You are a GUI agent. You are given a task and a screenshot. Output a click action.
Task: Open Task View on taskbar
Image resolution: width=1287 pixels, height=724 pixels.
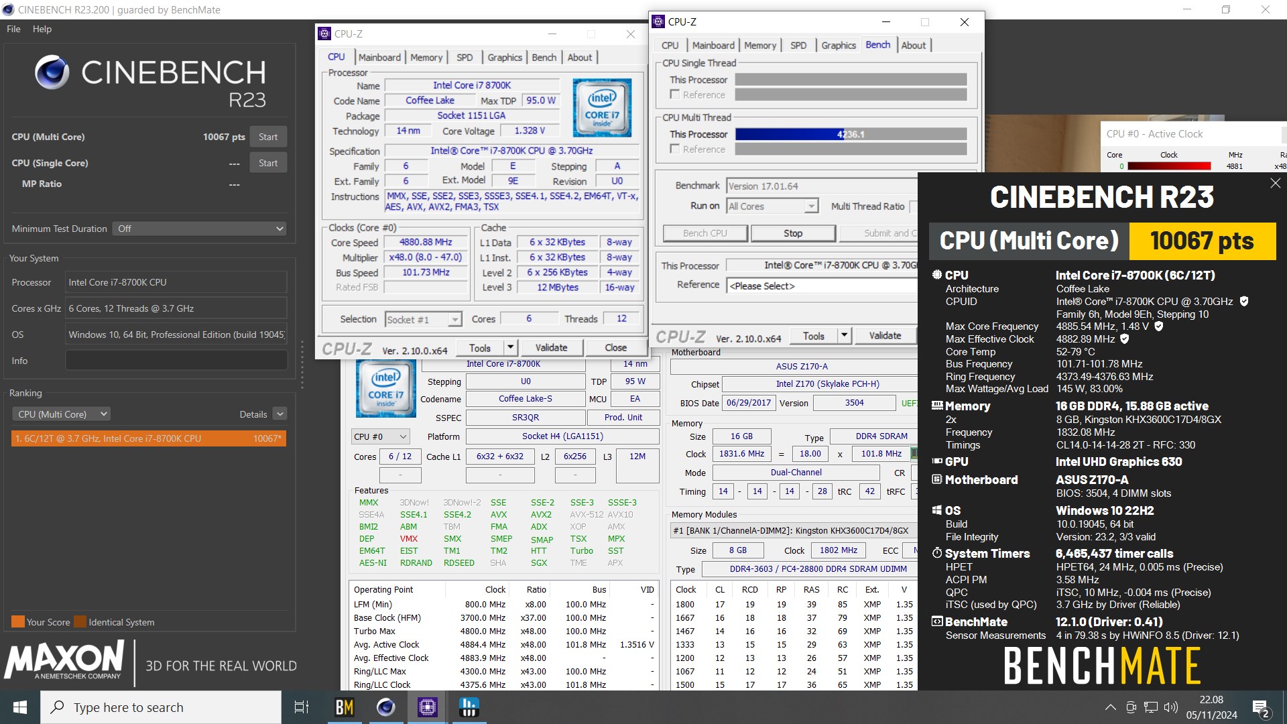[x=302, y=707]
